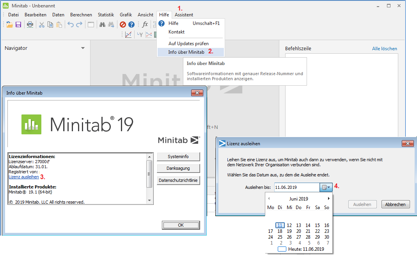Open the Grafik menu
Image resolution: width=417 pixels, height=264 pixels.
[x=126, y=15]
